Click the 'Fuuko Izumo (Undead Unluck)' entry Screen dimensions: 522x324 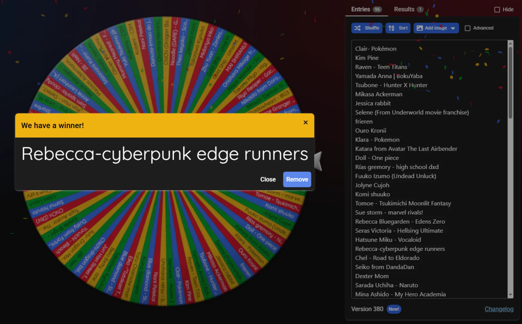[396, 176]
